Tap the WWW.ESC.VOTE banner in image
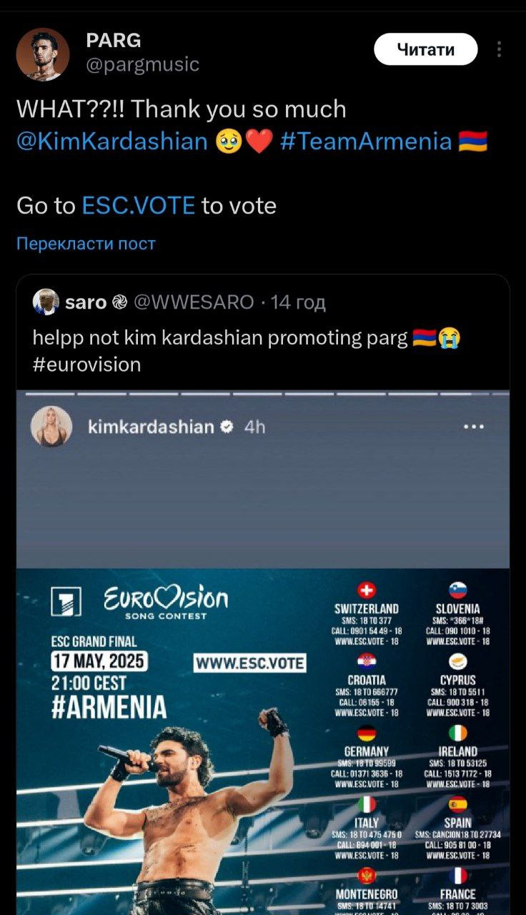 250,663
